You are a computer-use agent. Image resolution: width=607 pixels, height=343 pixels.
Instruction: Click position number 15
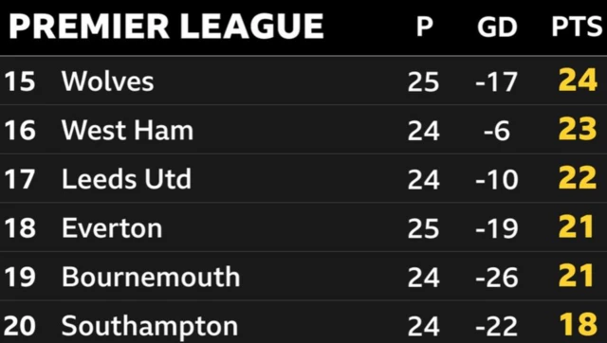pyautogui.click(x=20, y=81)
